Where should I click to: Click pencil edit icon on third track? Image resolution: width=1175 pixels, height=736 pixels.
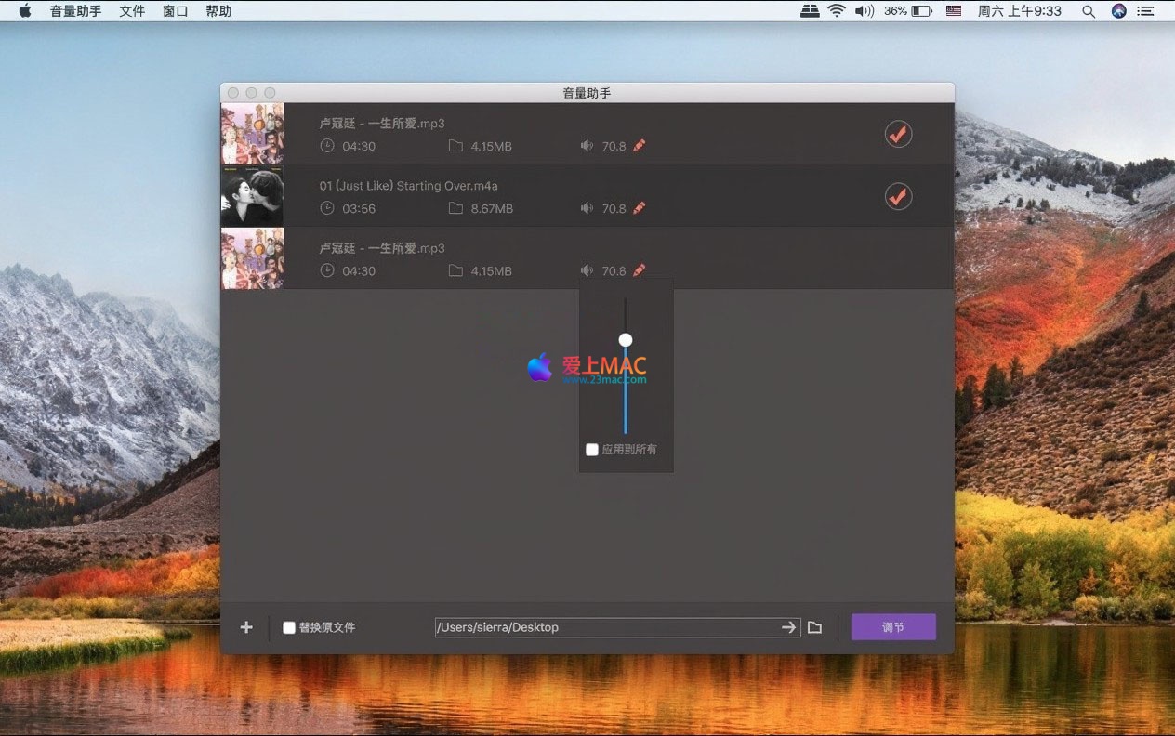pos(639,270)
